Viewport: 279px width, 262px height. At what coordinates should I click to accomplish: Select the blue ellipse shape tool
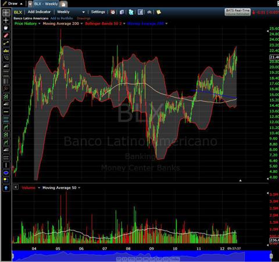click(x=6, y=173)
